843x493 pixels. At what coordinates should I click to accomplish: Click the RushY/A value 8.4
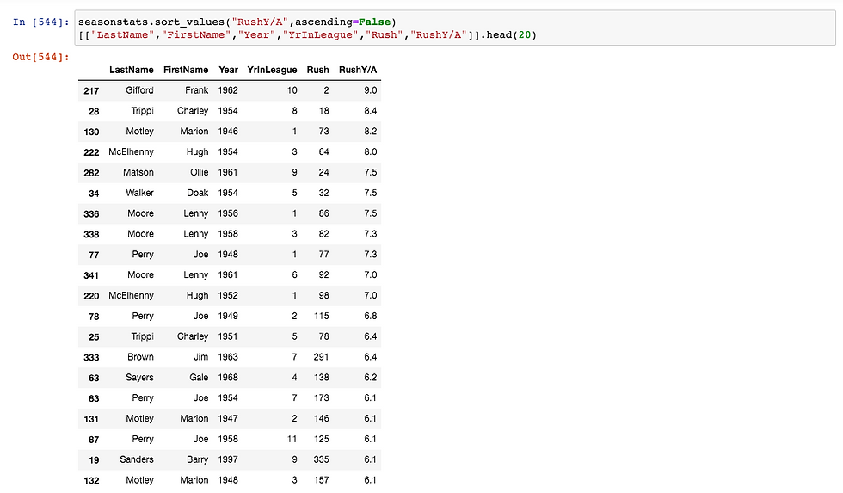coord(371,111)
